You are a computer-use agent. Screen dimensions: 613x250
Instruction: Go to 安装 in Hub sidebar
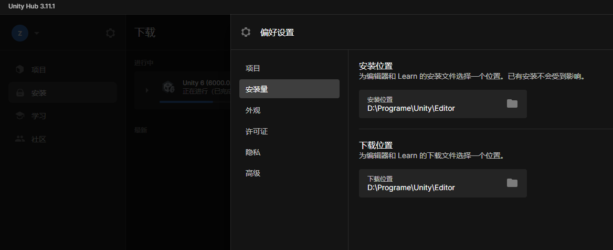(62, 93)
